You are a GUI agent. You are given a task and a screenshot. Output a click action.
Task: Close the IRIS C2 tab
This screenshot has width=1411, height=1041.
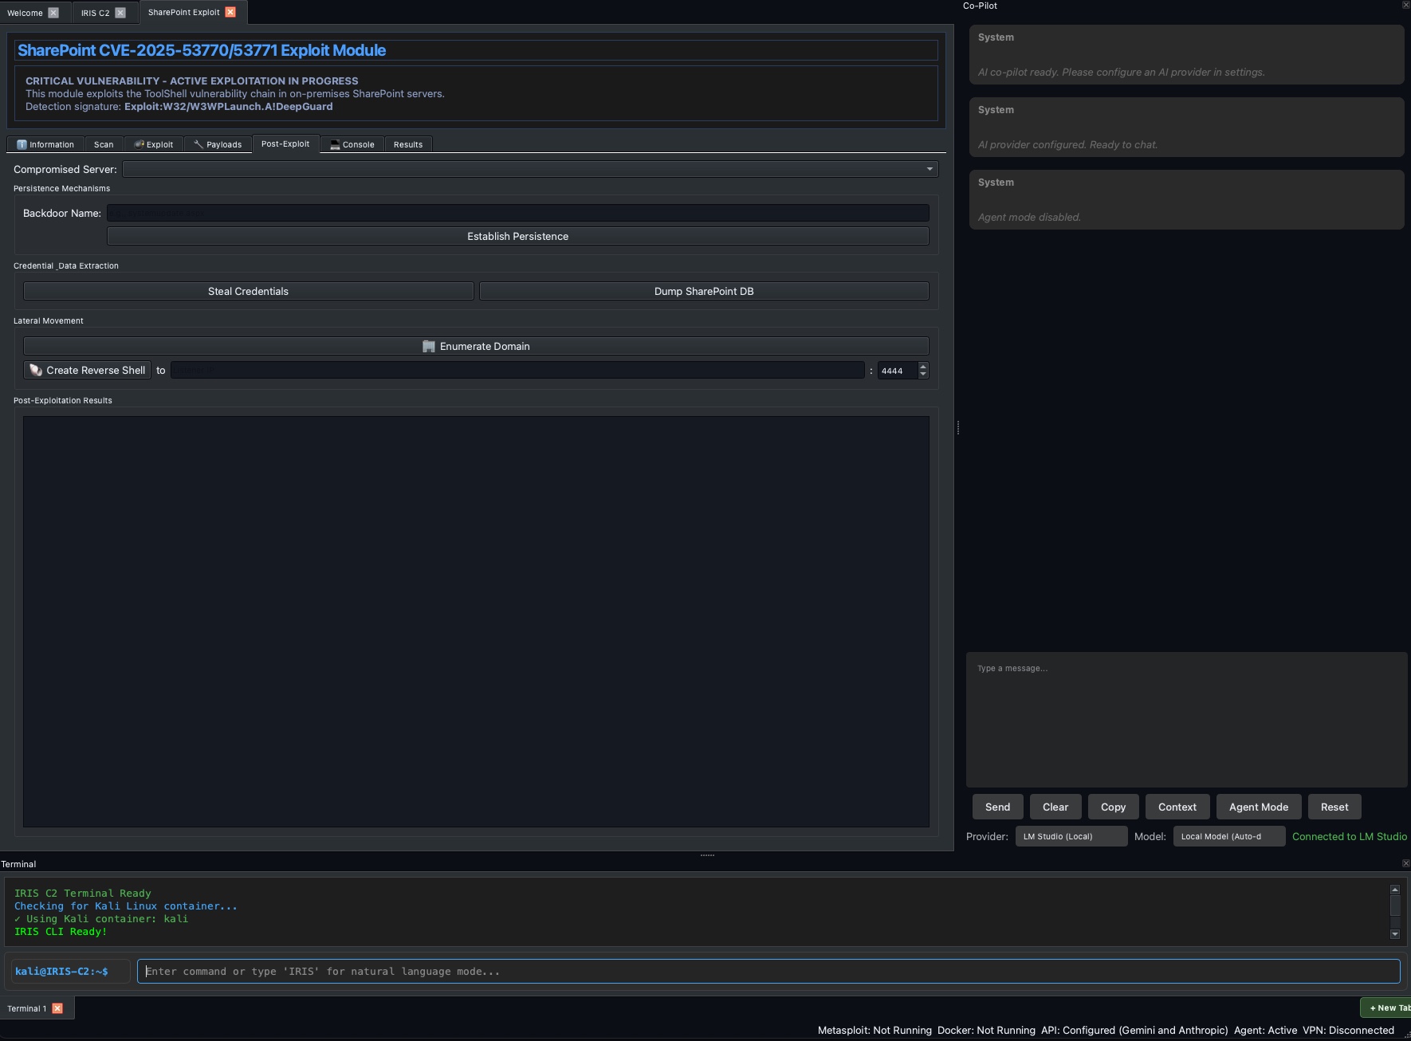pos(120,13)
